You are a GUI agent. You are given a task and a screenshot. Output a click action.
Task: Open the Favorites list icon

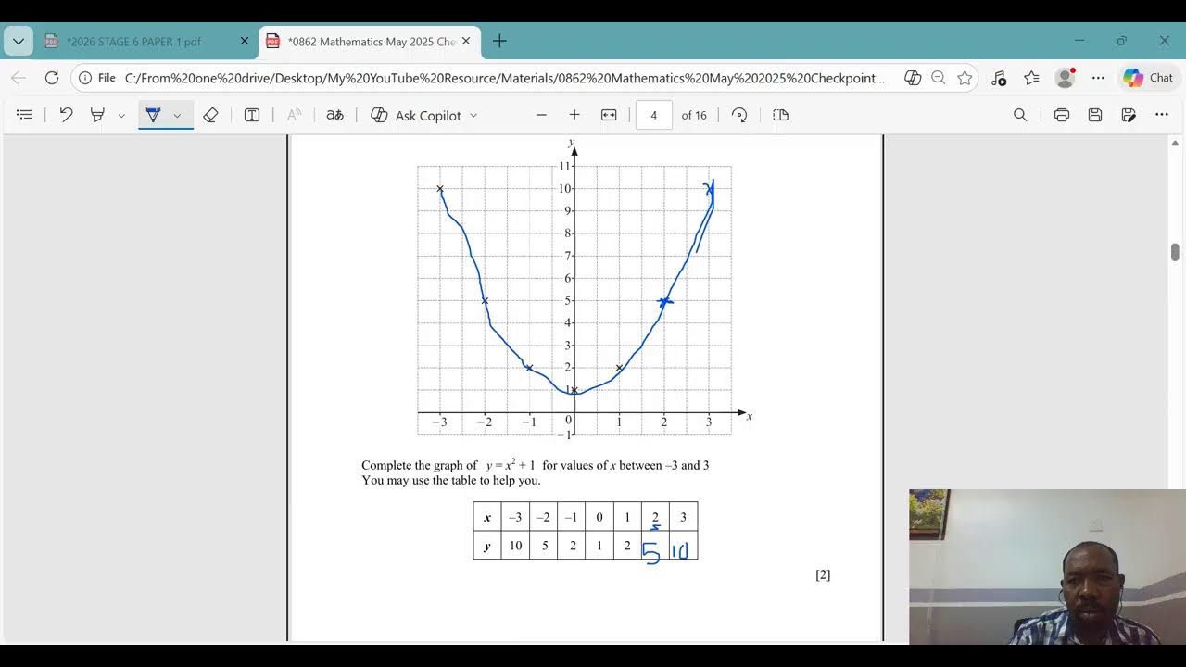point(1031,78)
